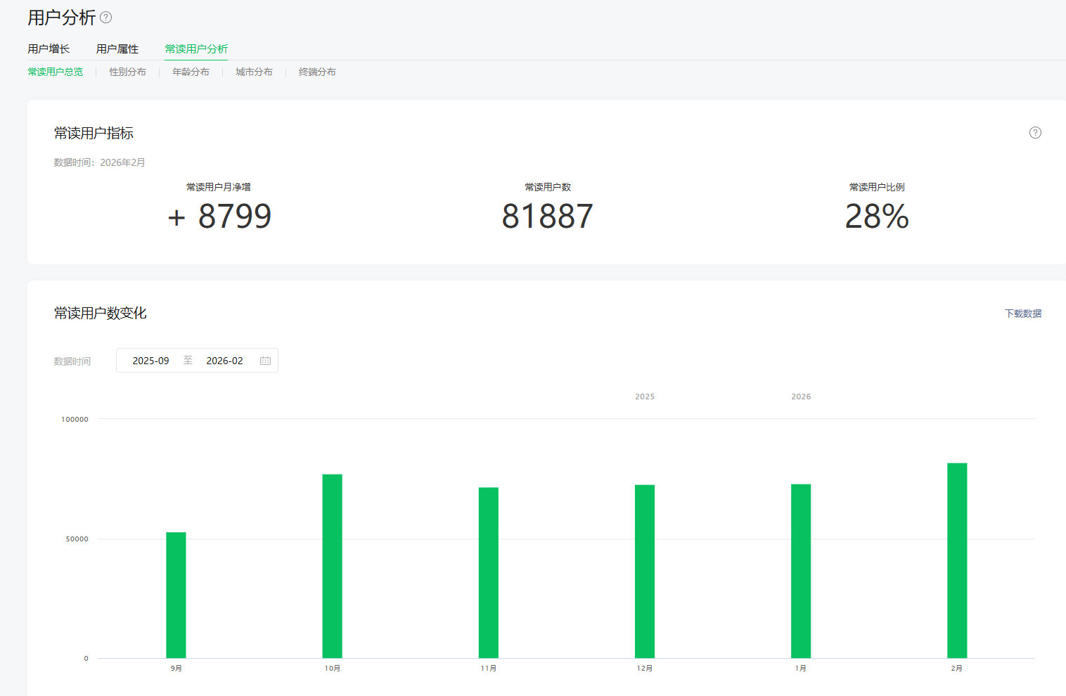Screen dimensions: 1066x696
Task: Open calendar icon in date range picker
Action: click(265, 361)
